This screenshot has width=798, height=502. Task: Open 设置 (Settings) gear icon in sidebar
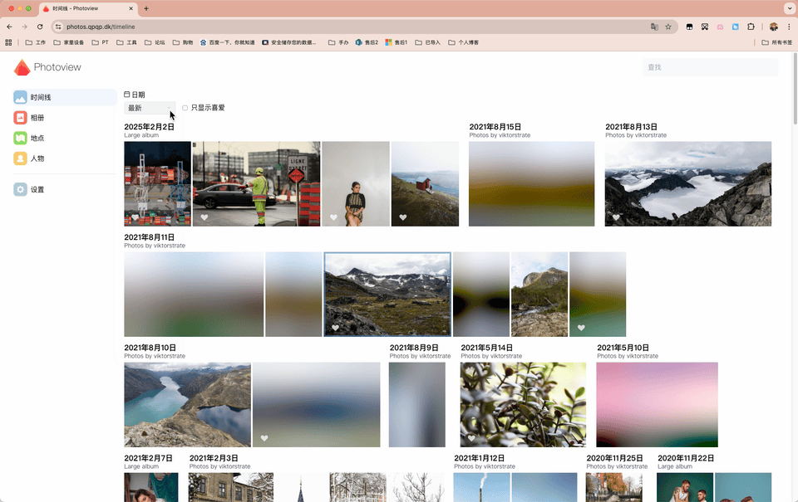(x=21, y=190)
